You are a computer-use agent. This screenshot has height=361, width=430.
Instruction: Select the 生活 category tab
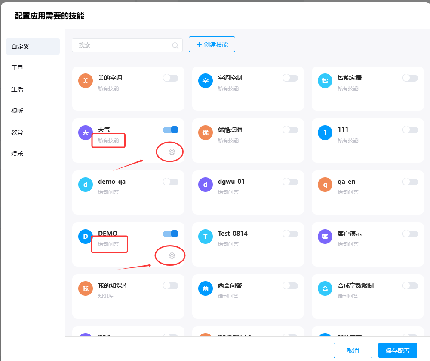17,89
